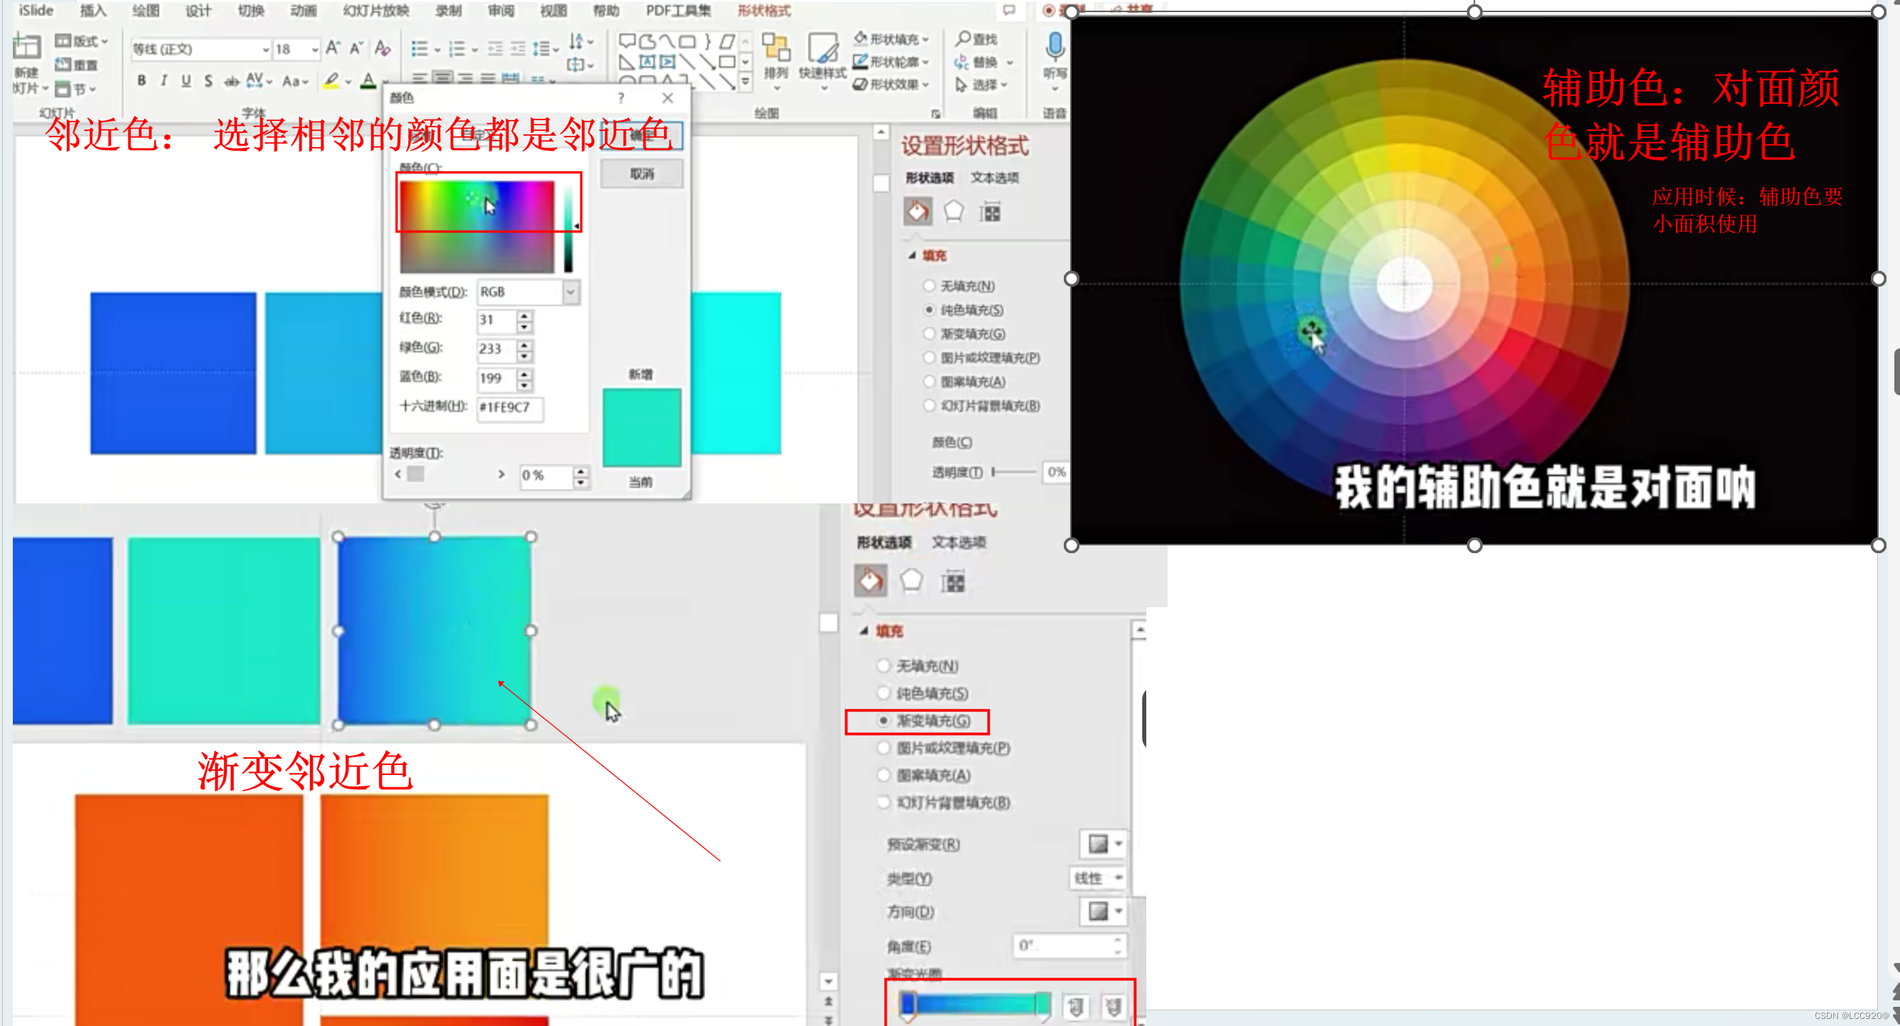Click the hexadecimal color input field
1900x1026 pixels.
510,407
